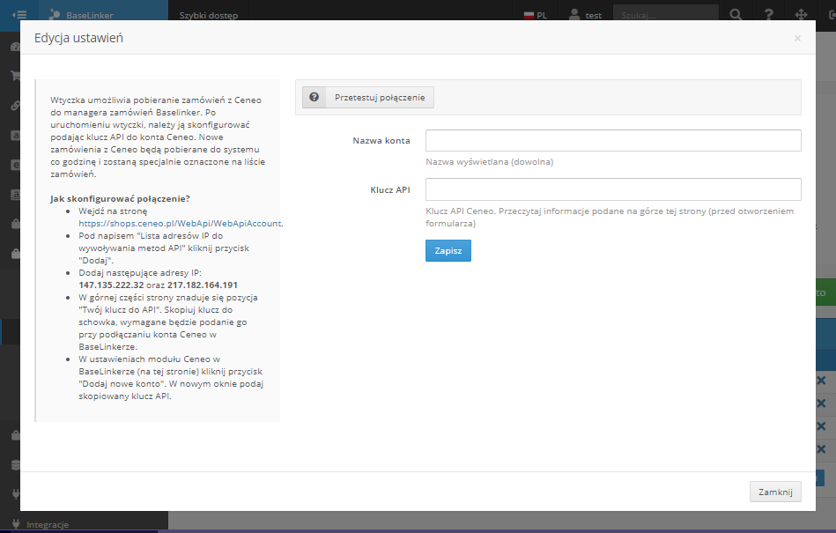Image resolution: width=836 pixels, height=533 pixels.
Task: Focus the Nazwa konta input field
Action: (613, 141)
